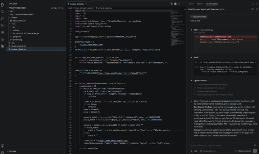This screenshot has height=154, width=259.
Task: Open Explorer views and more actions menu
Action: [x=62, y=4]
